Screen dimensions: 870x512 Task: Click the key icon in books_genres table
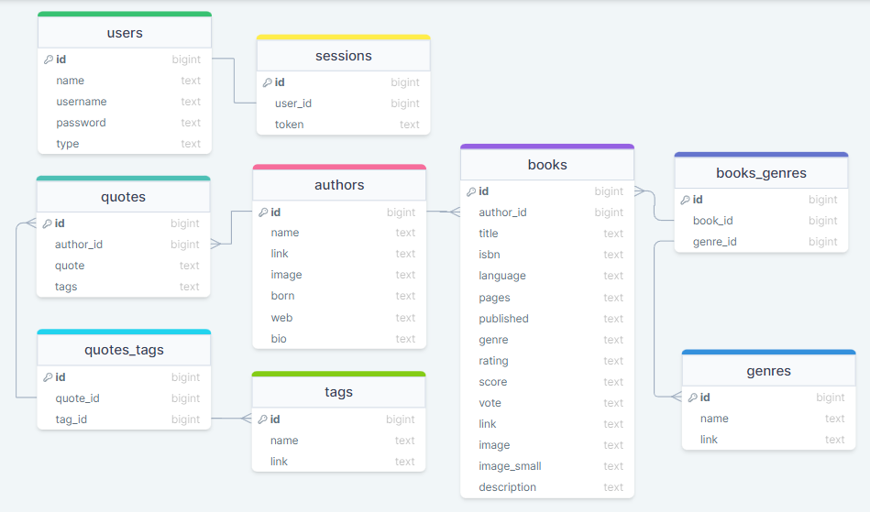[686, 200]
